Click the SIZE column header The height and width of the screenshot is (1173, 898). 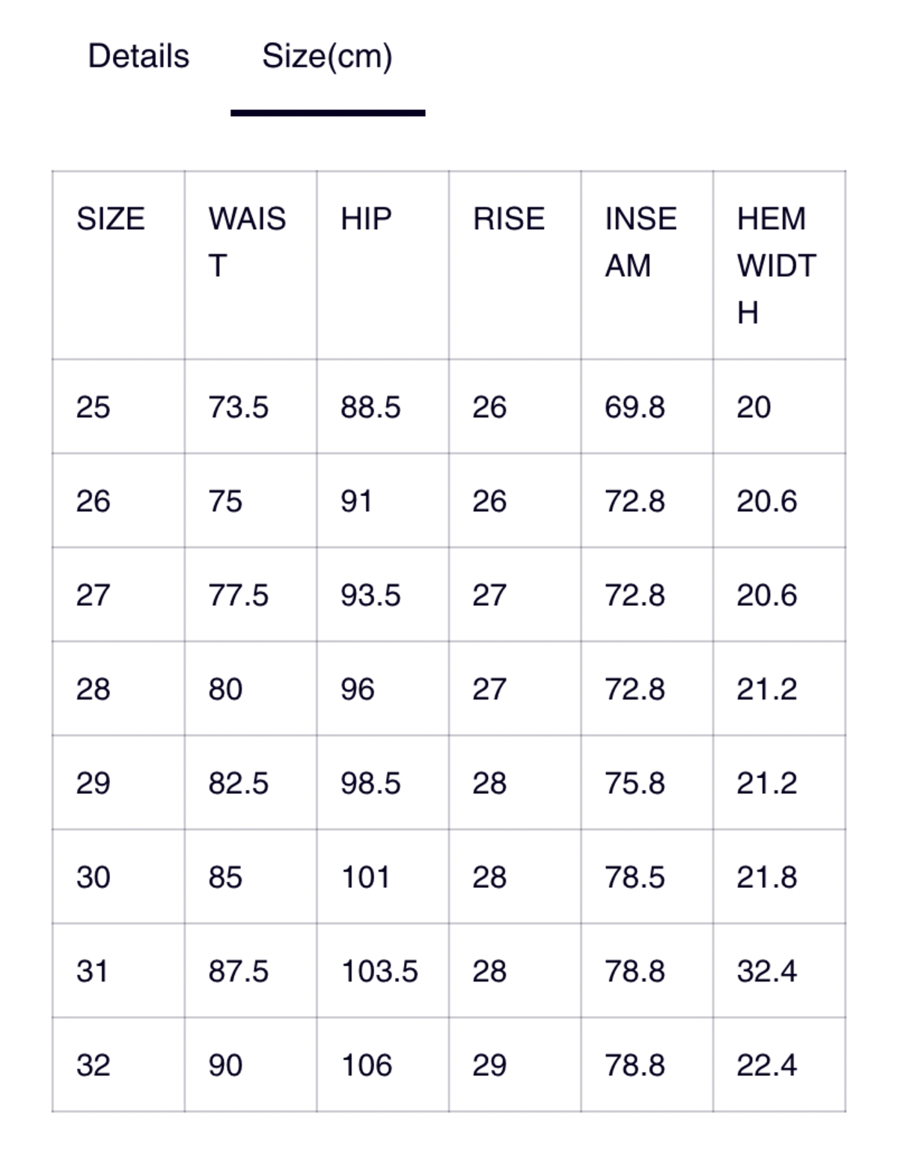[x=111, y=219]
